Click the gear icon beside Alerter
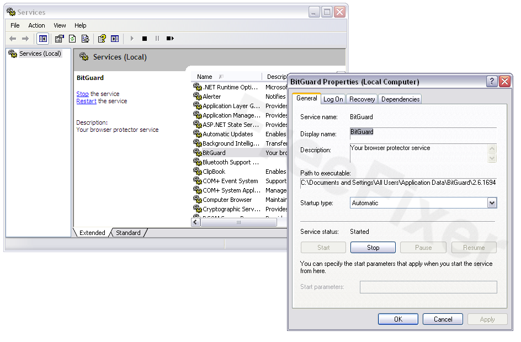The height and width of the screenshot is (342, 521). 198,97
